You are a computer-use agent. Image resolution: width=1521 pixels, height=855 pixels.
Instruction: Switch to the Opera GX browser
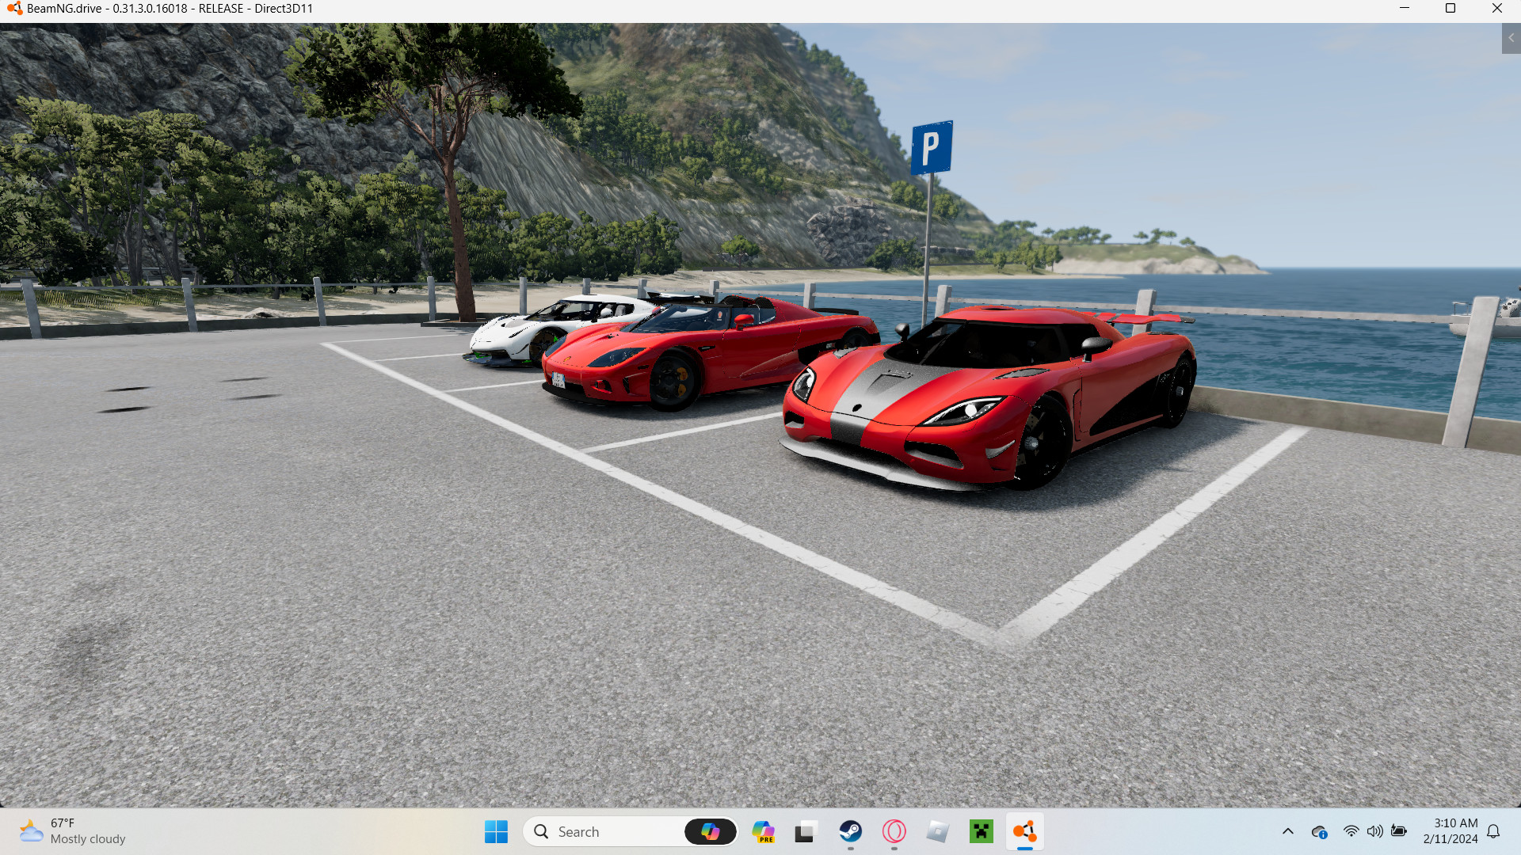coord(894,832)
